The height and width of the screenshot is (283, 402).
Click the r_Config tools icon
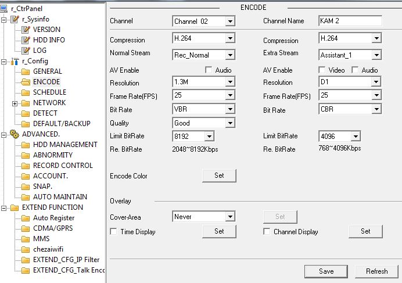click(x=15, y=61)
